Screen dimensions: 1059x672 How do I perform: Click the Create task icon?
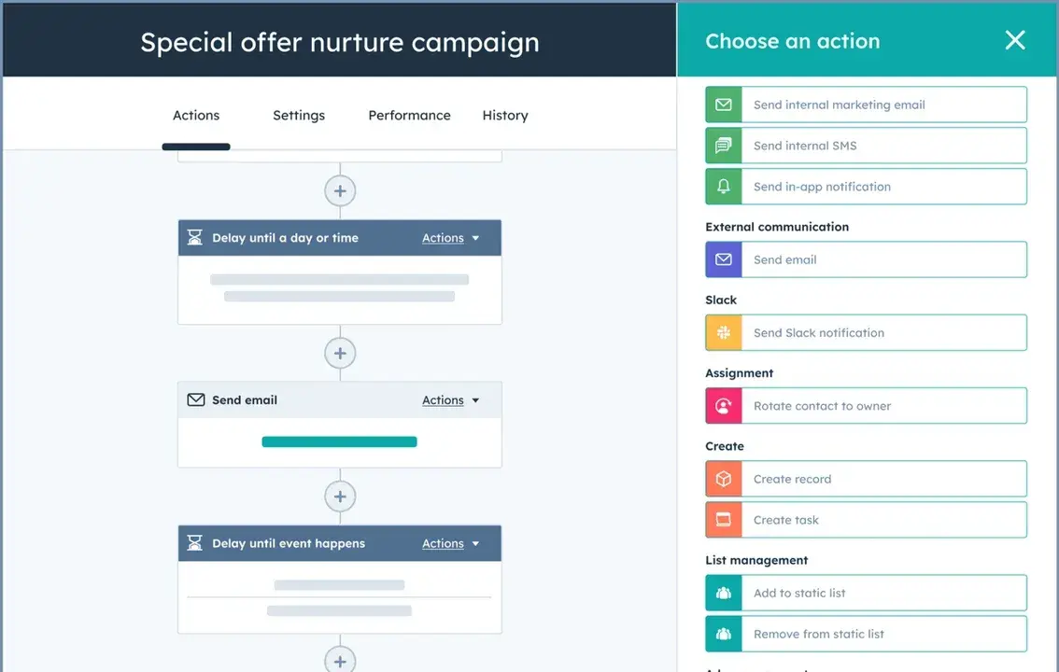point(723,519)
